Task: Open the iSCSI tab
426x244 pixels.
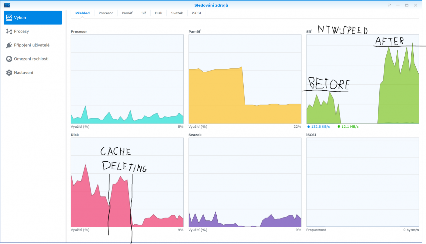Action: coord(196,13)
